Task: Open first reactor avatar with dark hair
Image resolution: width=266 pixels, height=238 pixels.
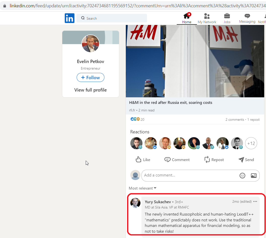Action: click(136, 143)
